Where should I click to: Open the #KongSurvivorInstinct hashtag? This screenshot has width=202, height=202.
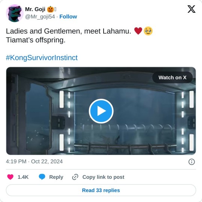42,58
